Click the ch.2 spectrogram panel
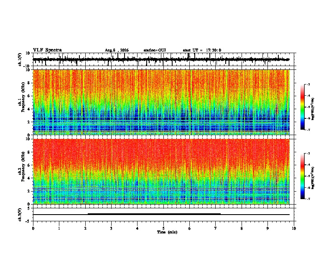This screenshot has height=256, width=331. click(161, 172)
